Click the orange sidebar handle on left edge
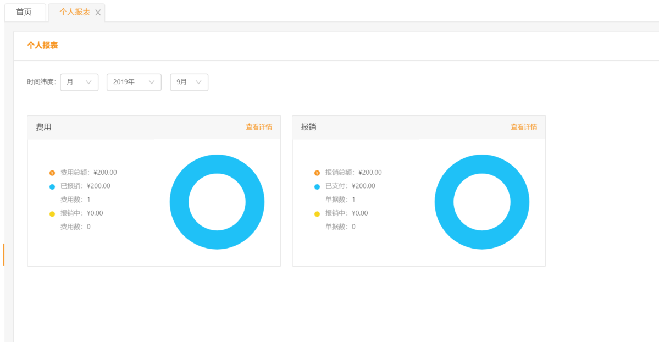 tap(3, 254)
